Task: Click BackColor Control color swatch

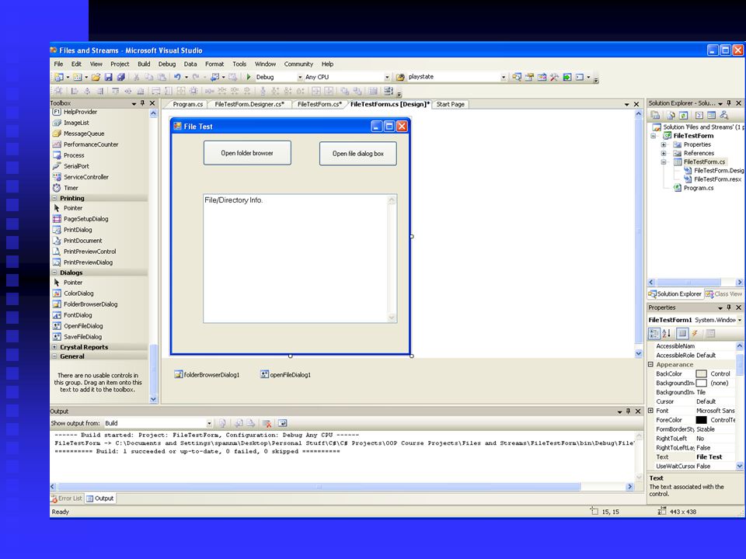Action: click(701, 374)
